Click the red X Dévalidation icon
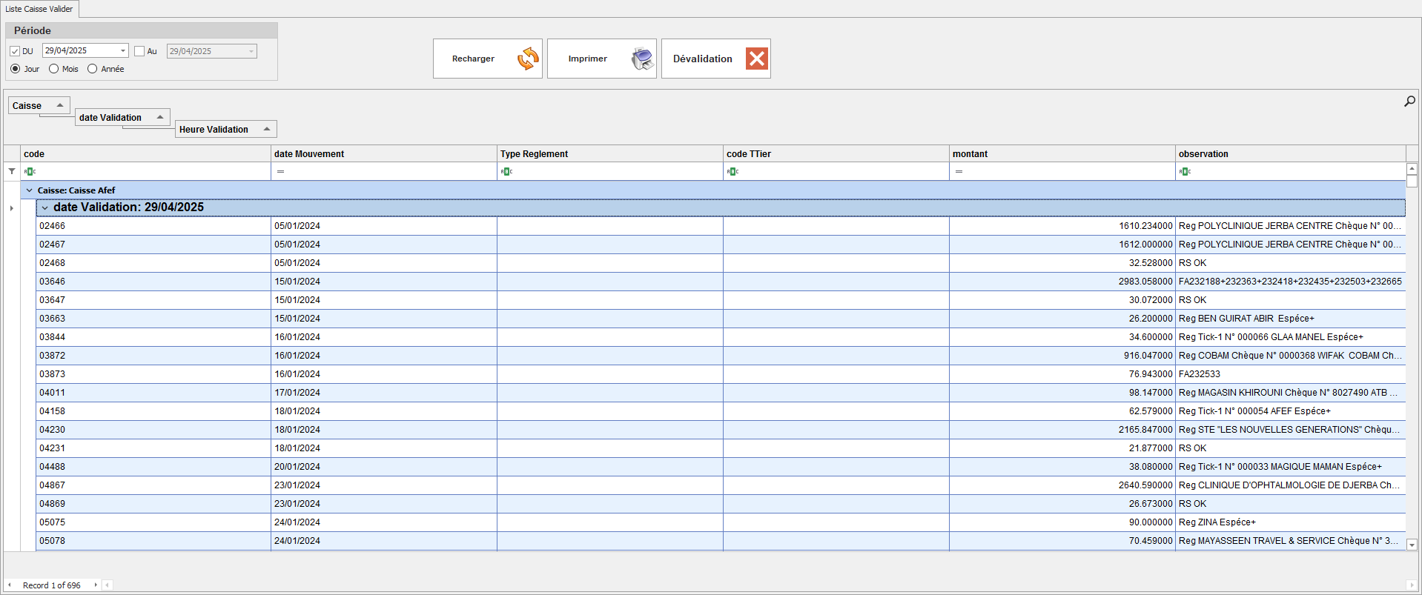The width and height of the screenshot is (1422, 595). (x=756, y=59)
